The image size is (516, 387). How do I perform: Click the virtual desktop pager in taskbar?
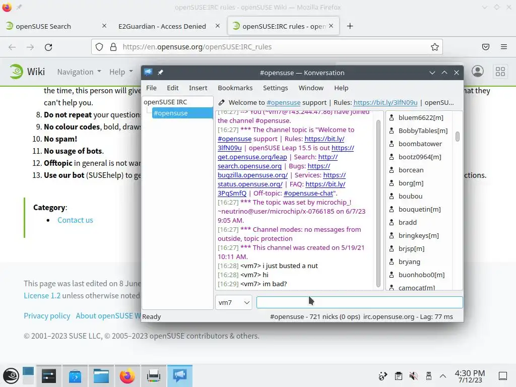(28, 376)
